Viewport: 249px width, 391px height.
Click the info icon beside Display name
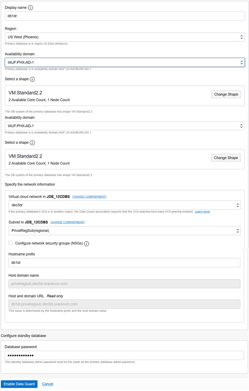coord(31,8)
